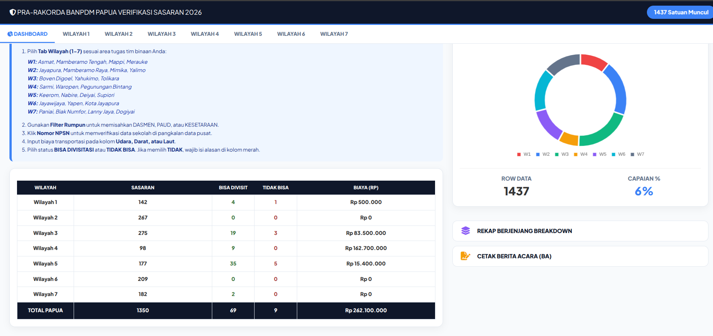Hide the W2 series via its legend label
The height and width of the screenshot is (336, 713).
point(546,154)
